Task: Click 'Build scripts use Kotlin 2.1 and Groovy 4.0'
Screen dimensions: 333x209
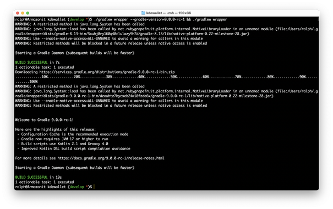Action: 64,144
